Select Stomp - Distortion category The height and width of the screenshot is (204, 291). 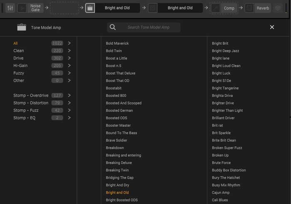coord(31,103)
